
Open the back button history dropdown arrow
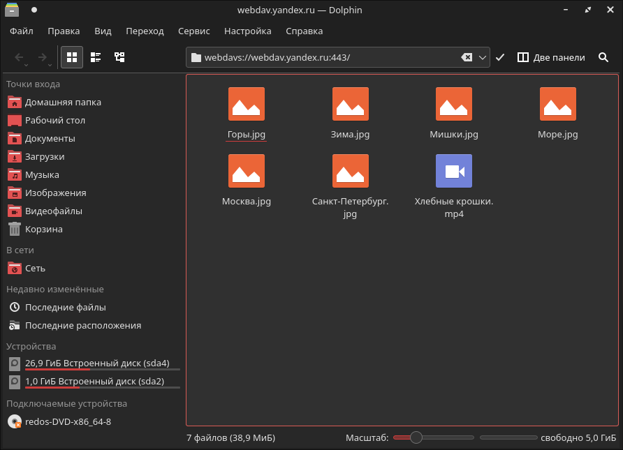coord(27,65)
